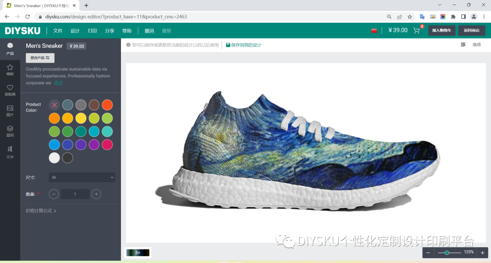
Task: Open the 设计 (Design) menu
Action: tap(75, 30)
